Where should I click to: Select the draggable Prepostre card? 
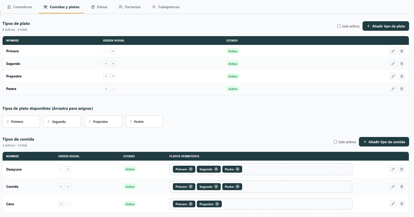(x=103, y=122)
